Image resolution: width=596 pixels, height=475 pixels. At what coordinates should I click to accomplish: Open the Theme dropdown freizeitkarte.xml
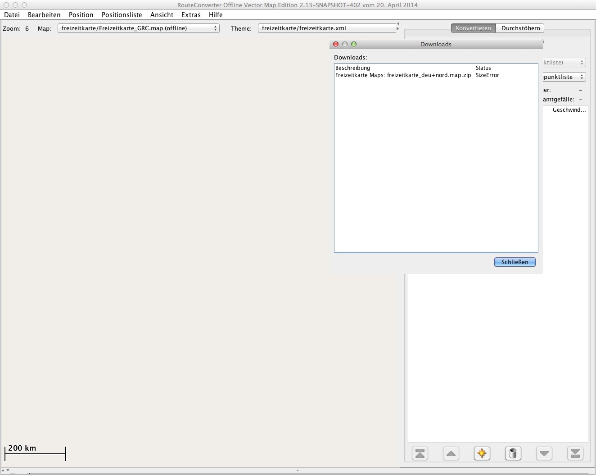[327, 28]
